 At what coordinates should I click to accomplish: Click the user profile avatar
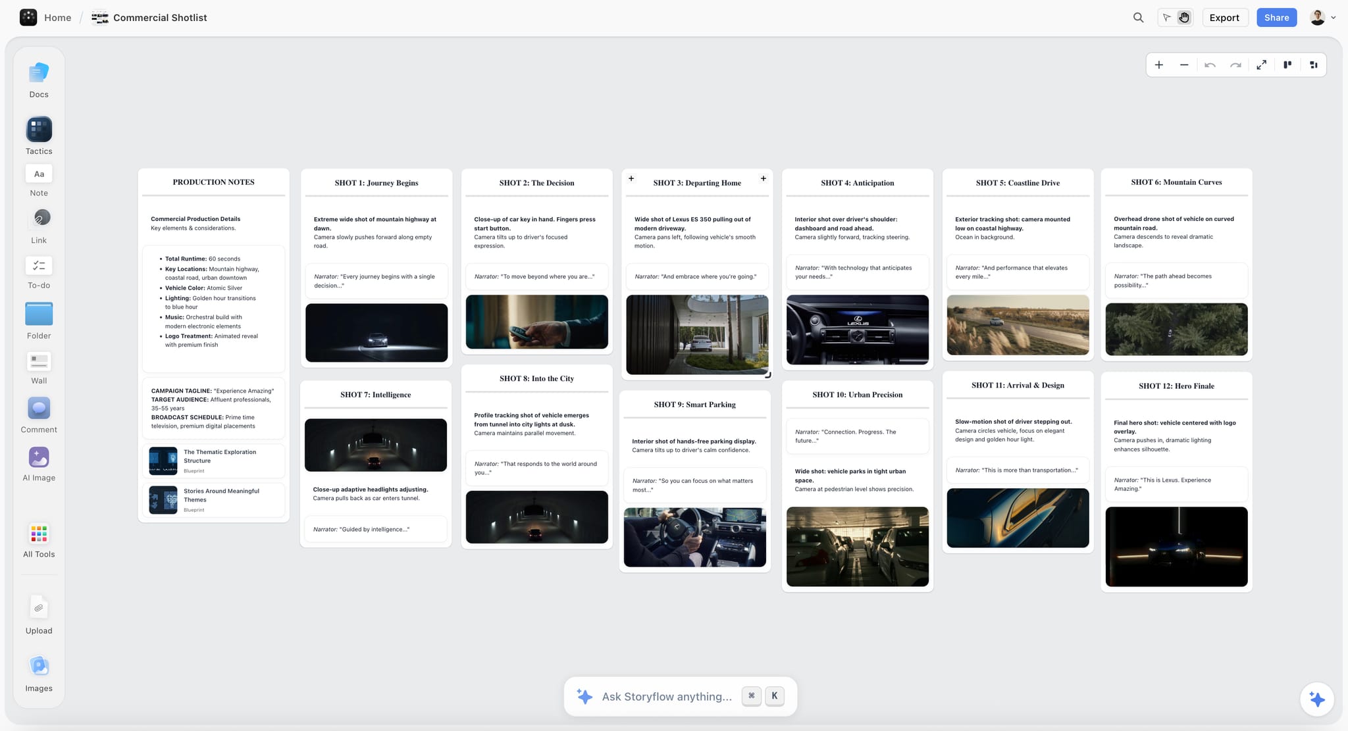point(1317,18)
